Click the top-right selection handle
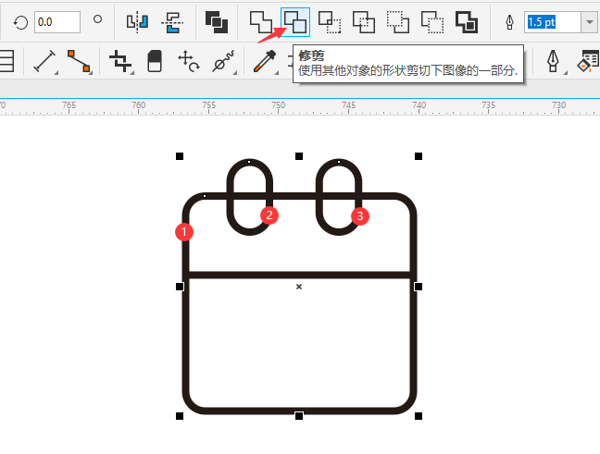The image size is (600, 454). point(419,156)
